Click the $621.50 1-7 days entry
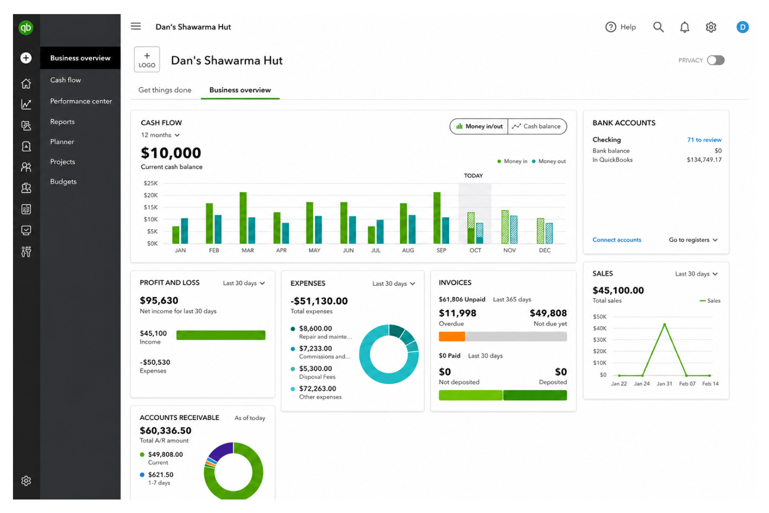The image size is (769, 513). 157,478
